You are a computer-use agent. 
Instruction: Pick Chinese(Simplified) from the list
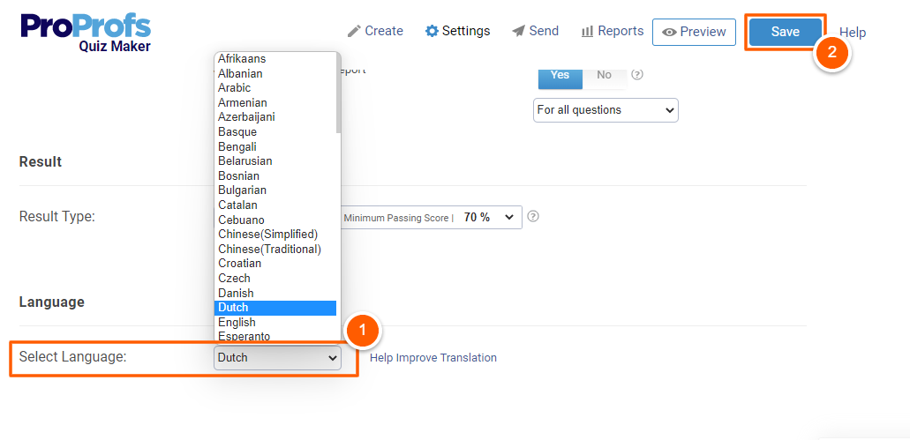(x=267, y=234)
